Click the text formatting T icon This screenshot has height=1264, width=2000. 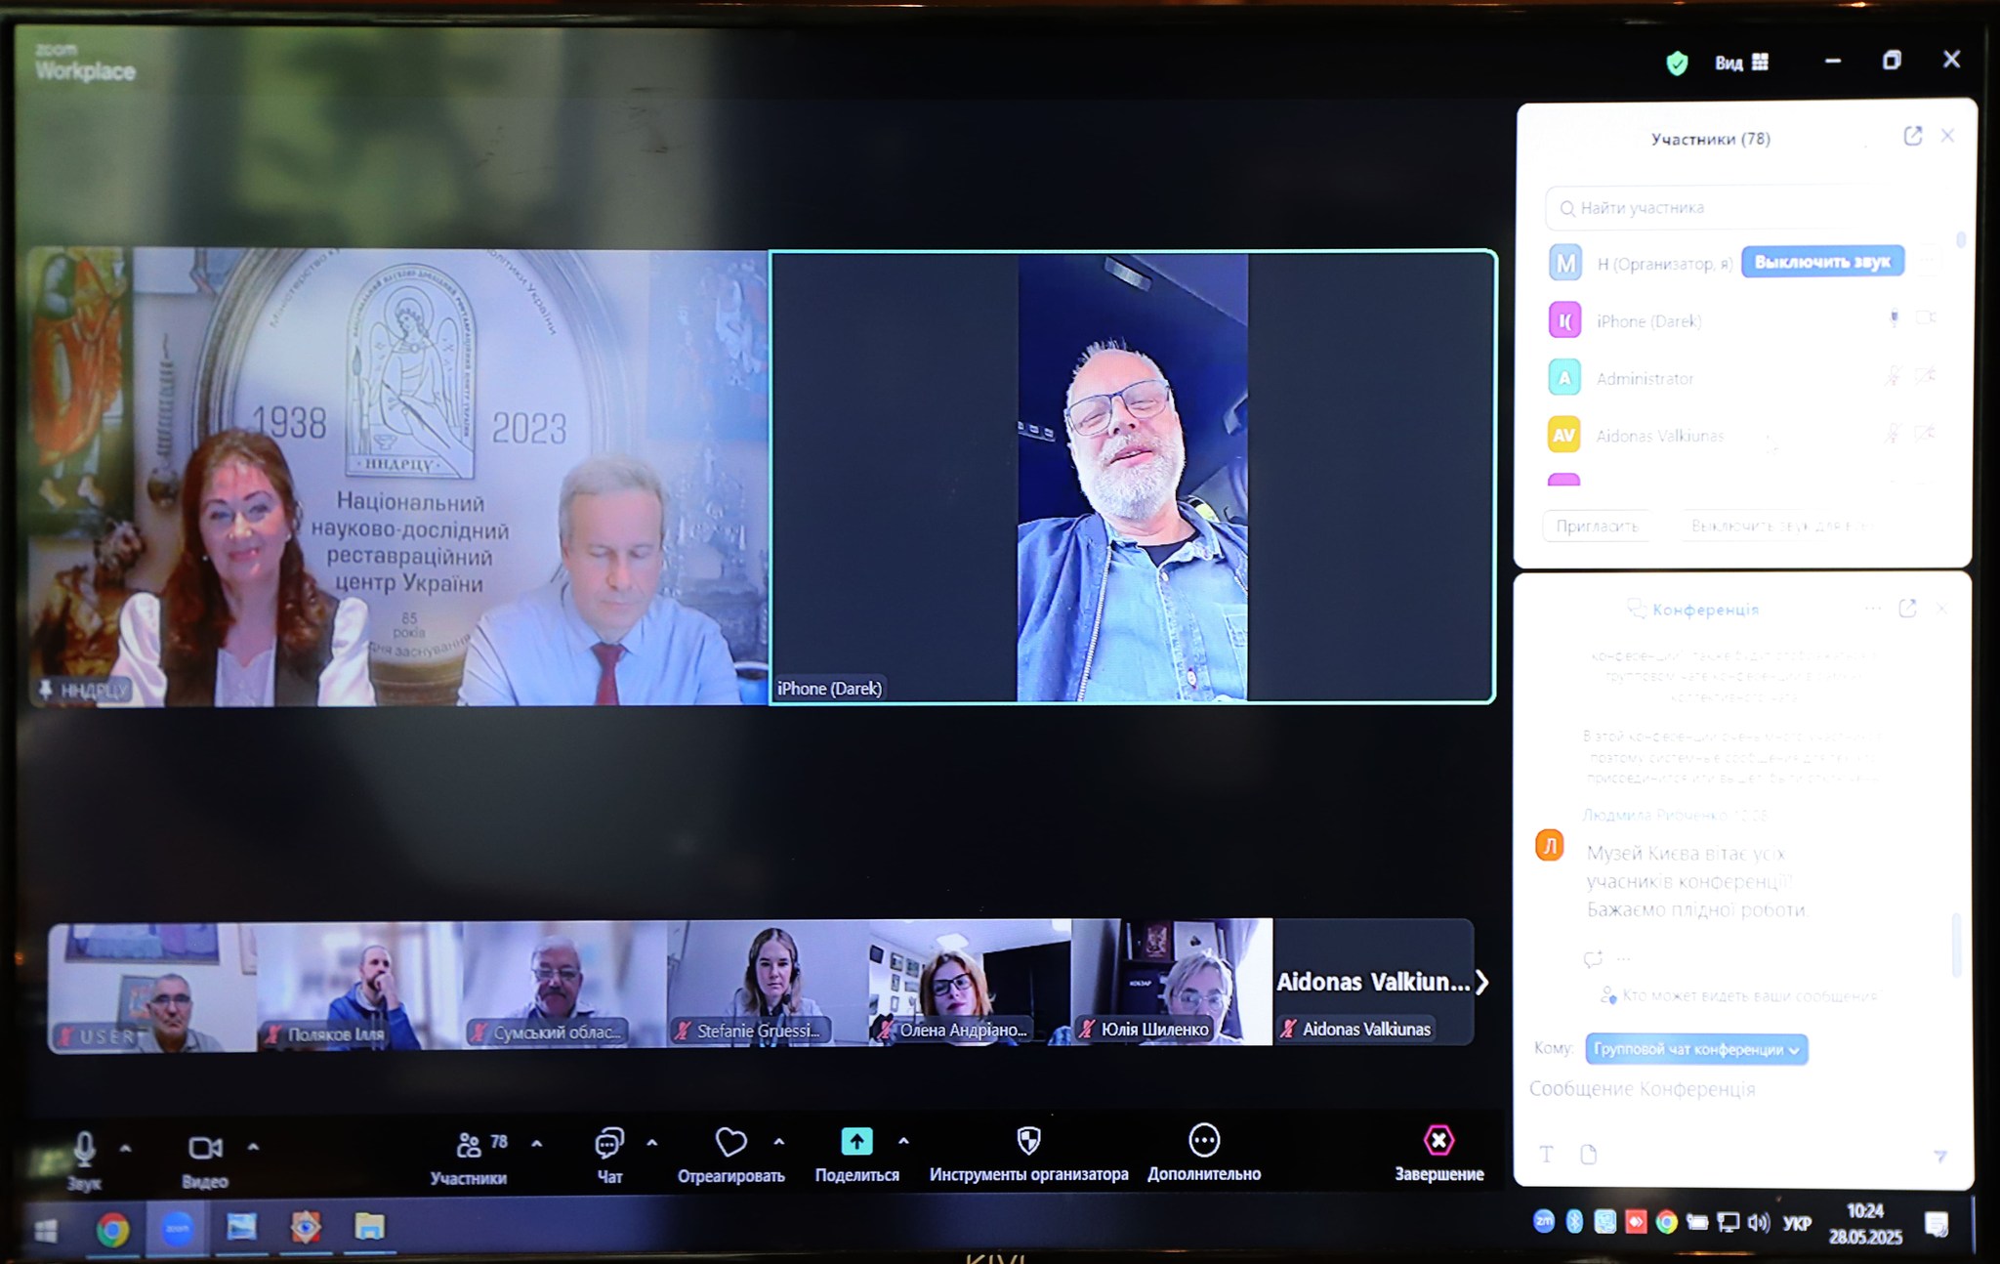[1546, 1155]
